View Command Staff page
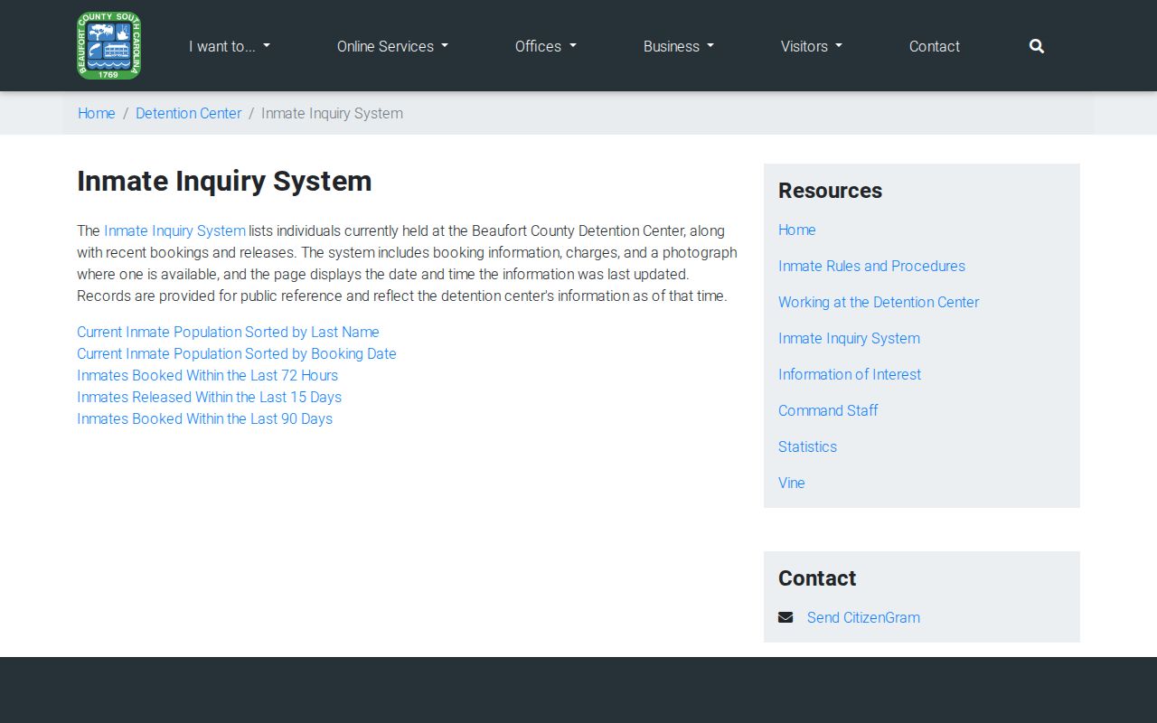Image resolution: width=1157 pixels, height=723 pixels. (x=828, y=410)
